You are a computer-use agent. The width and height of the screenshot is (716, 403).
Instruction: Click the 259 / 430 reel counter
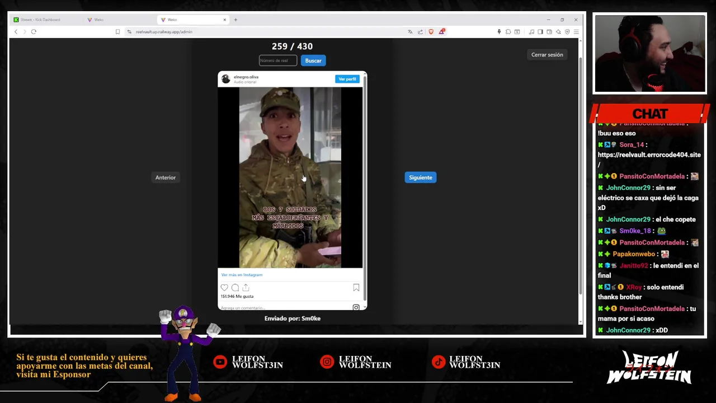tap(292, 46)
